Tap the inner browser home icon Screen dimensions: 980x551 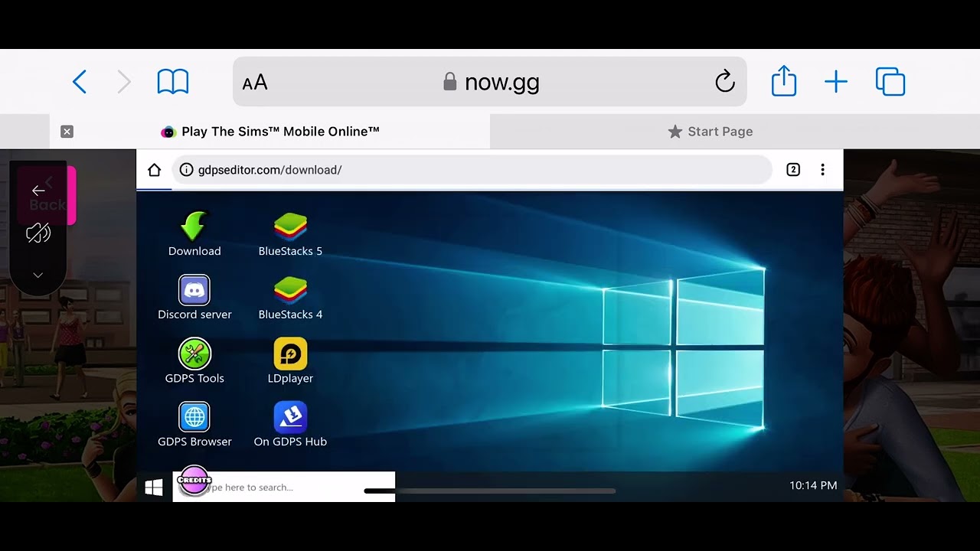[x=154, y=170]
